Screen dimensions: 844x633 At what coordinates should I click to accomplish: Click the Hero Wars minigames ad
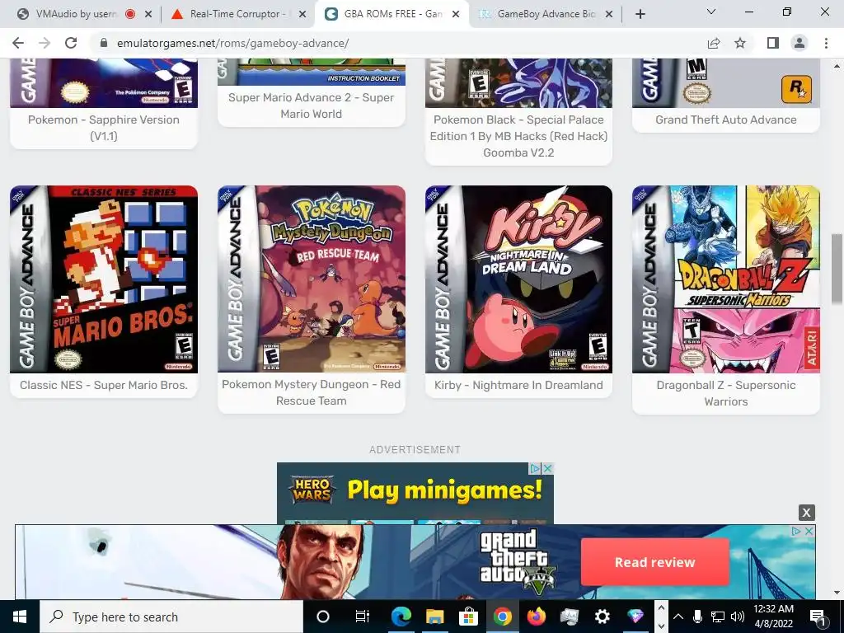415,493
